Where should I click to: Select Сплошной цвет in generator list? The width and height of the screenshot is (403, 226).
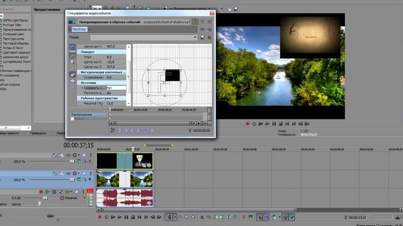(x=13, y=34)
